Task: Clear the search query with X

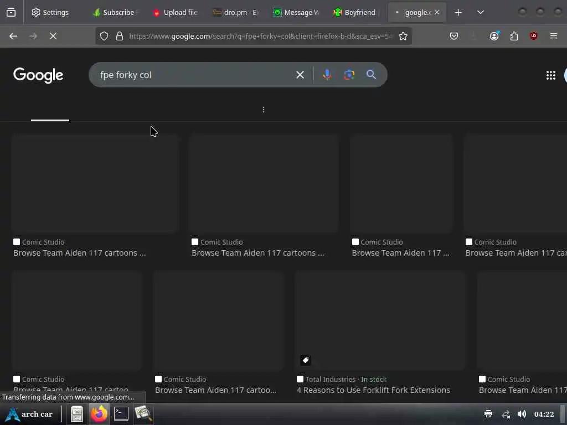Action: click(x=300, y=75)
